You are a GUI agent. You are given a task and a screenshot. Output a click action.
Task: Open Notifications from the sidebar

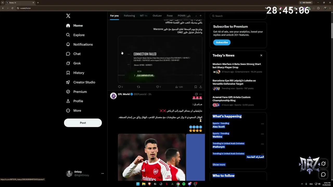(x=79, y=44)
